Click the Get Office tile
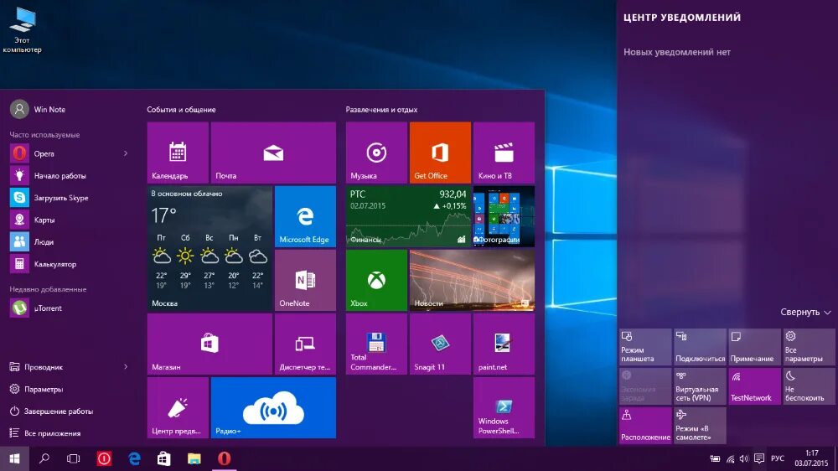838x471 pixels. pyautogui.click(x=440, y=153)
